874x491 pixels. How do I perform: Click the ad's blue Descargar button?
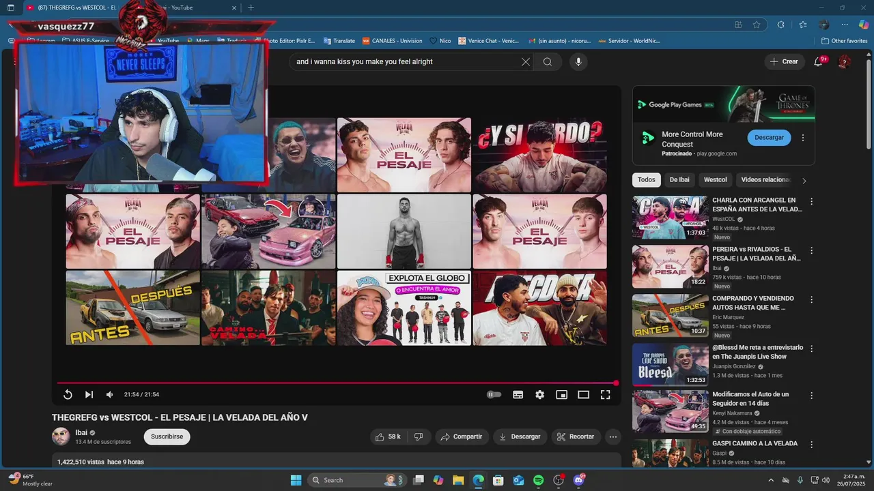pyautogui.click(x=770, y=138)
